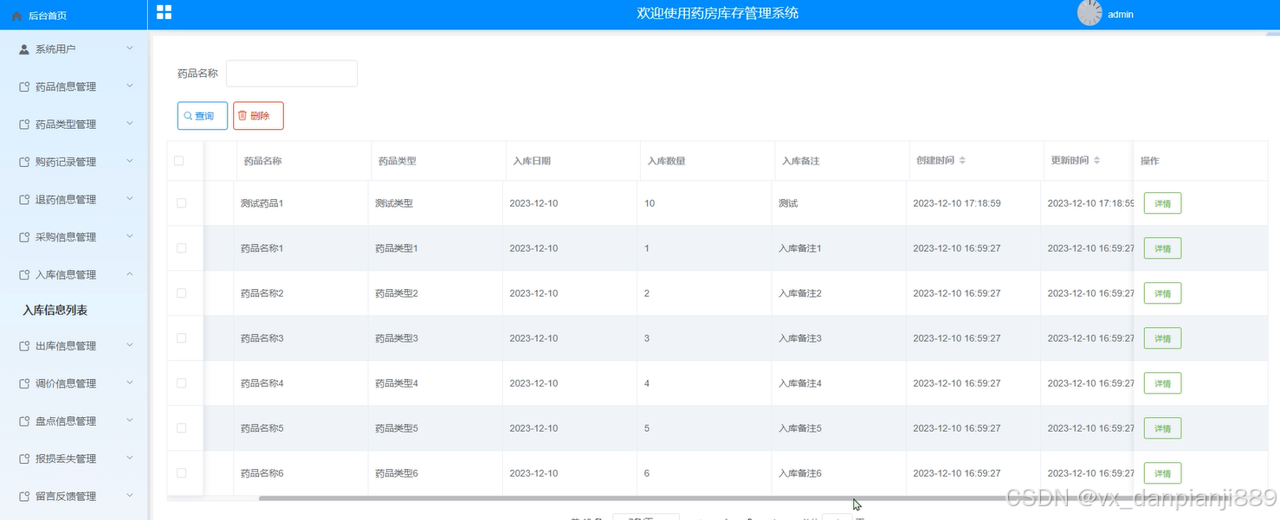Open 详情 for 药品名称3 row

[x=1162, y=338]
